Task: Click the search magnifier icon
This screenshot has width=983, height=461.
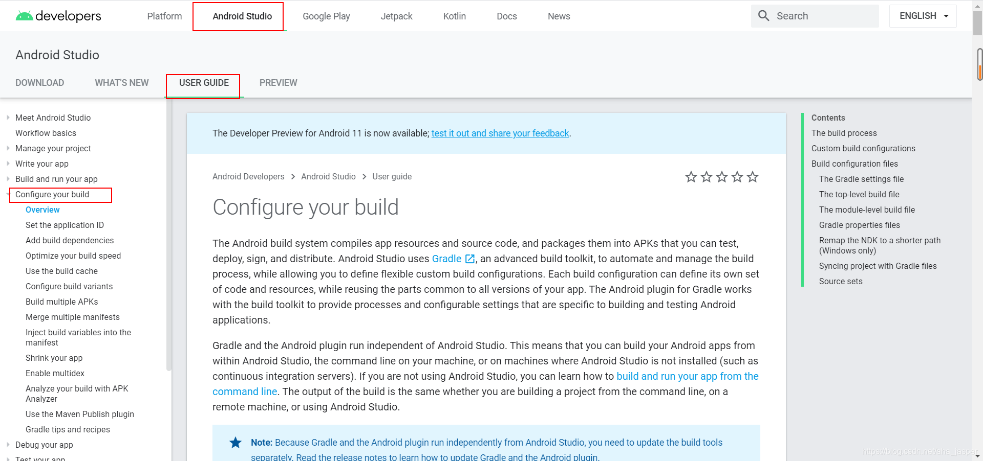Action: 763,16
